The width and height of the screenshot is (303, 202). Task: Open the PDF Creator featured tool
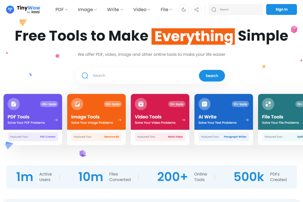48,137
